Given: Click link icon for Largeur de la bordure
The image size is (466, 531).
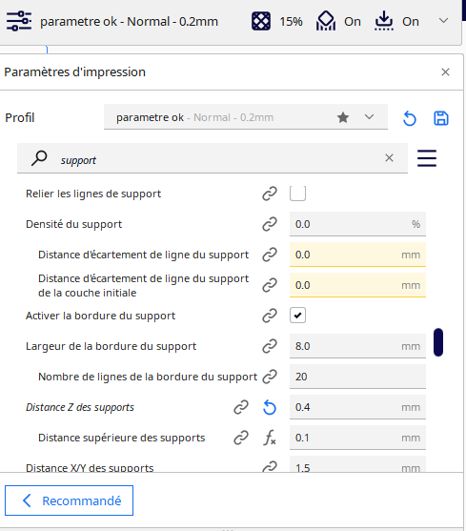Looking at the screenshot, I should click(270, 346).
